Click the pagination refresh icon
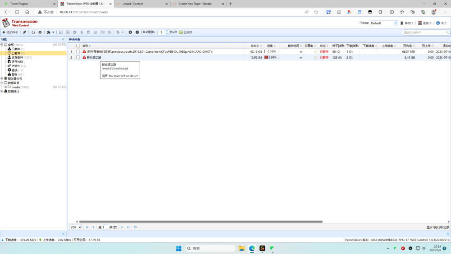 tap(135, 227)
